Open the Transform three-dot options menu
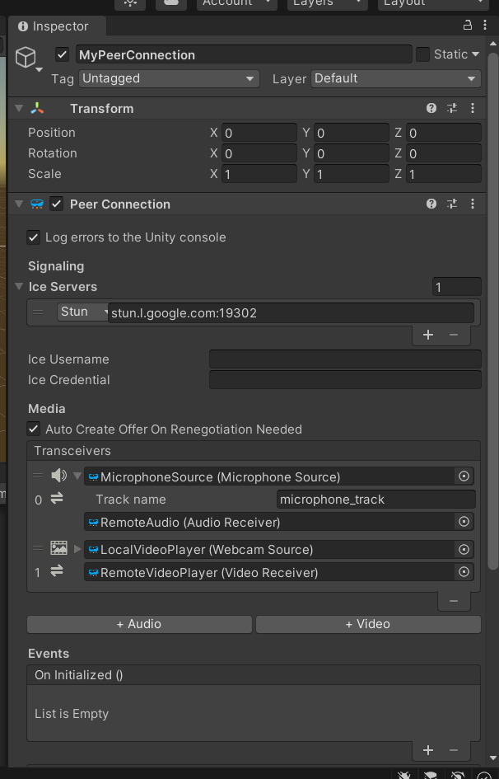The width and height of the screenshot is (499, 779). [472, 108]
